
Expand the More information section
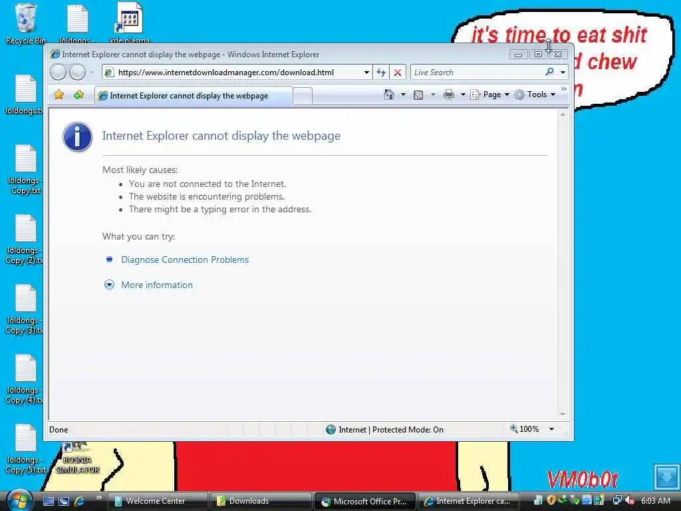(157, 285)
